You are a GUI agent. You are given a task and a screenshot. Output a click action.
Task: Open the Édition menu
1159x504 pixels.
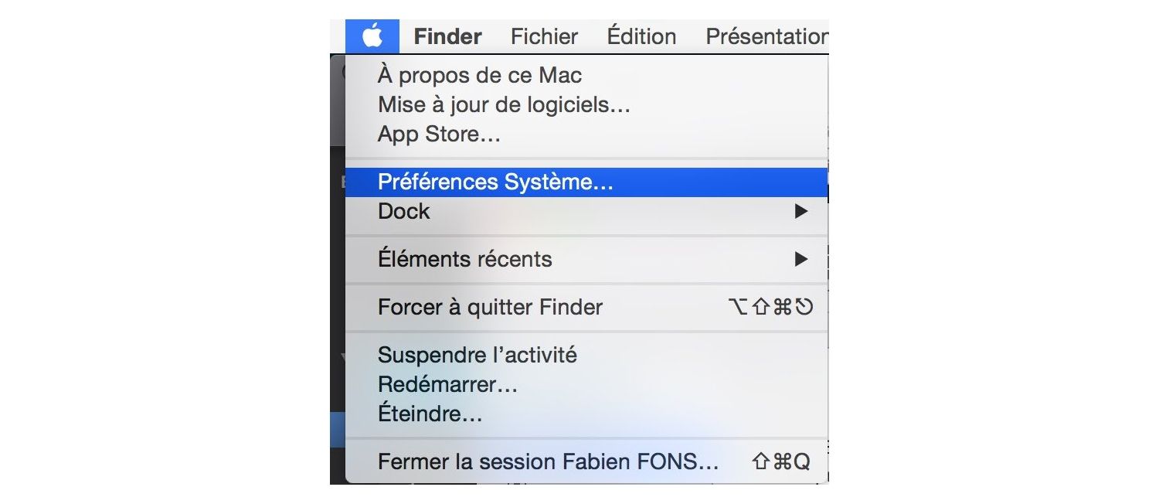pyautogui.click(x=641, y=36)
